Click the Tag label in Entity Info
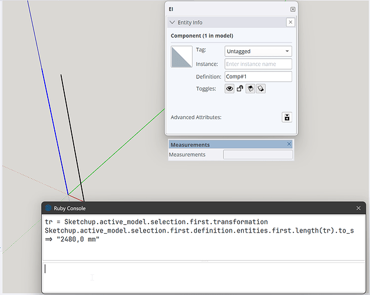The width and height of the screenshot is (370, 295). [201, 50]
